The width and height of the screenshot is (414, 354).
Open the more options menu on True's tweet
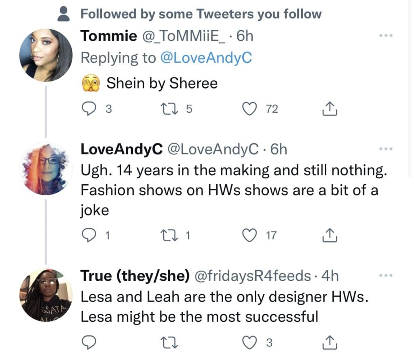pos(386,275)
